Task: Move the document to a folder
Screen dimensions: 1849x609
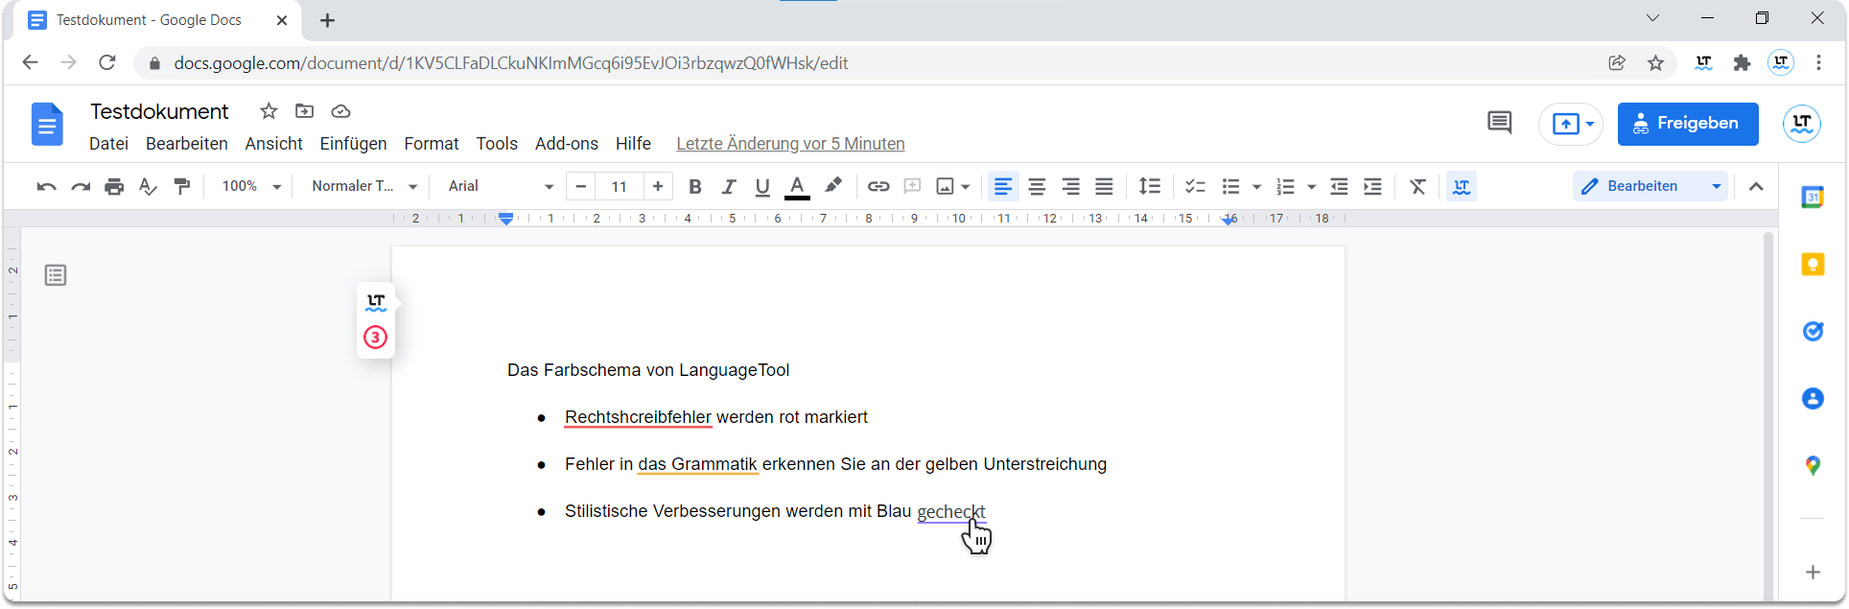Action: [x=304, y=111]
